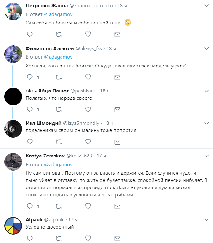Send Изя Шмондий's tweet via direct message

pos(118,142)
